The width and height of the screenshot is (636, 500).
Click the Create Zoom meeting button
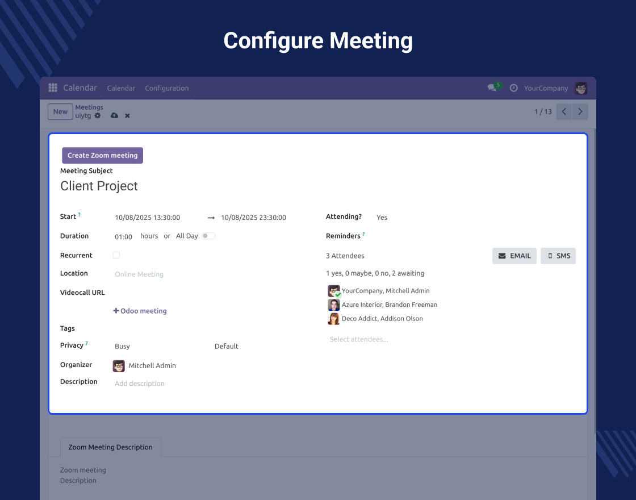coord(102,156)
